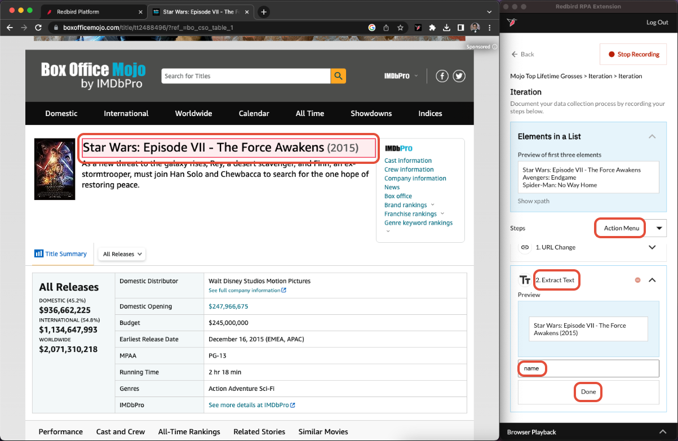Screen dimensions: 678x441
Task: Go Back in Redbird extension
Action: pos(522,54)
